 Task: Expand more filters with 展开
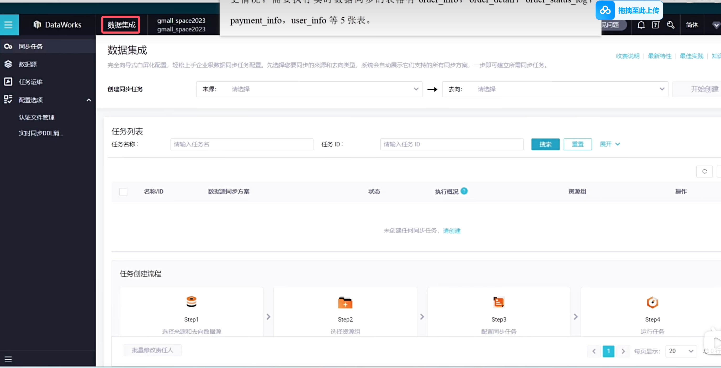coord(609,144)
